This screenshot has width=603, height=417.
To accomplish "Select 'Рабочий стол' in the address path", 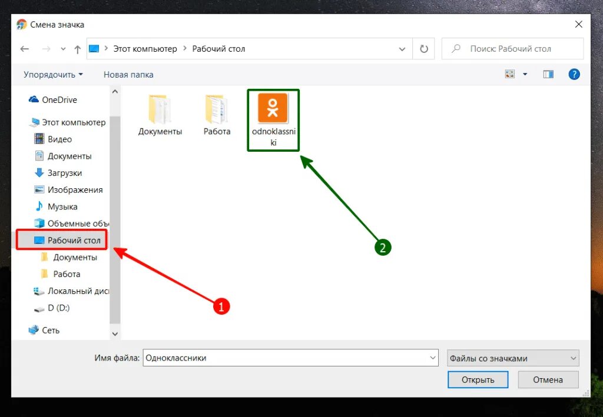I will click(218, 49).
